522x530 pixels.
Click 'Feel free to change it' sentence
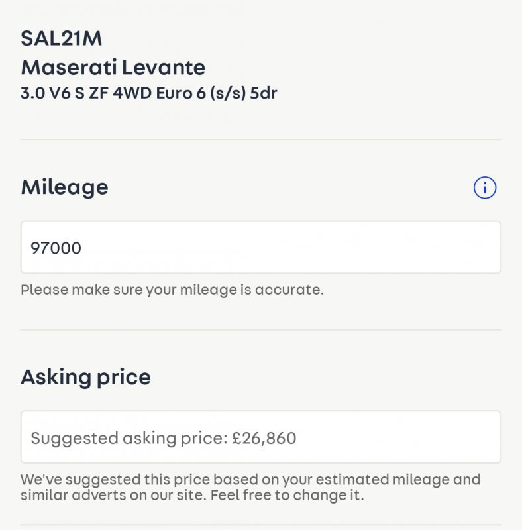[287, 495]
